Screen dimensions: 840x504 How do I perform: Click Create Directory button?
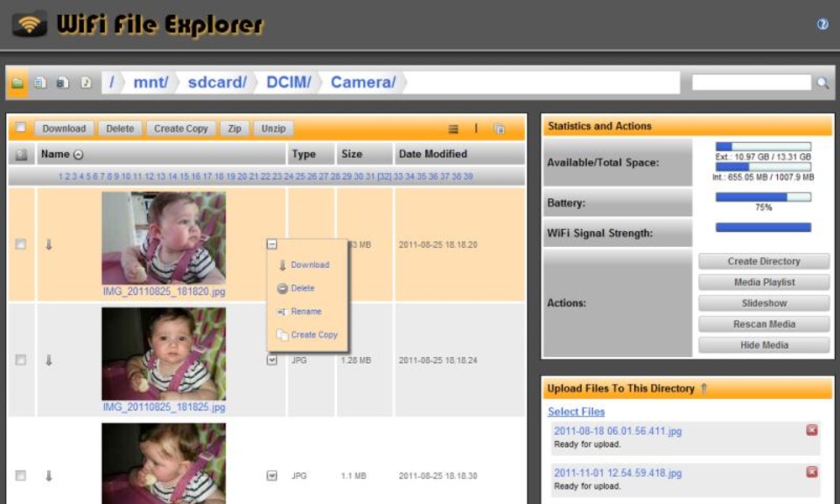click(764, 261)
